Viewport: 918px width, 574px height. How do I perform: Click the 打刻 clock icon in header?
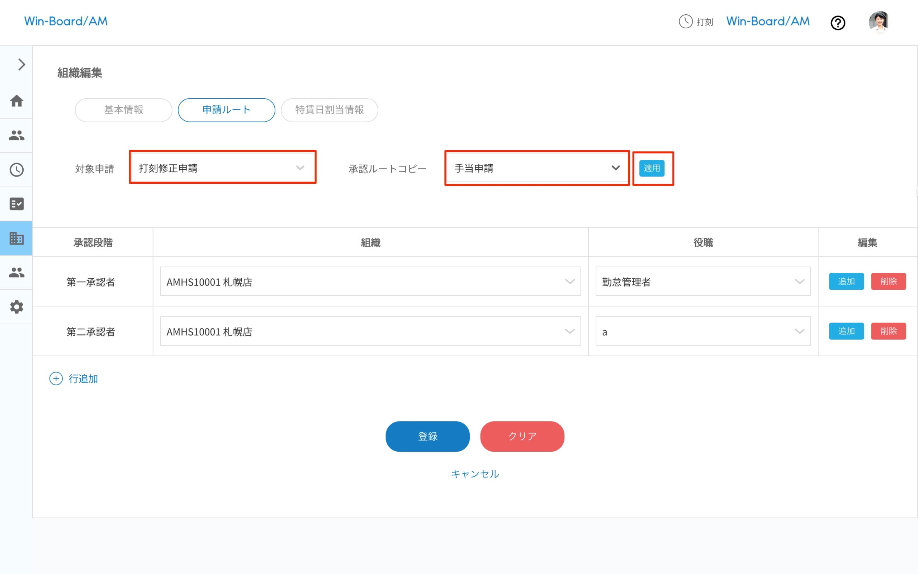coord(686,22)
